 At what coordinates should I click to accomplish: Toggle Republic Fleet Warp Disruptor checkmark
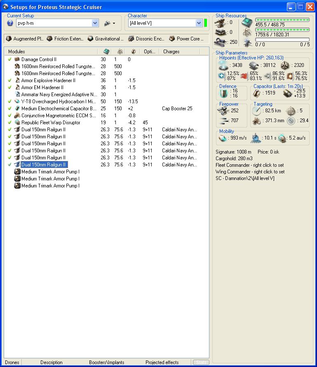point(9,123)
